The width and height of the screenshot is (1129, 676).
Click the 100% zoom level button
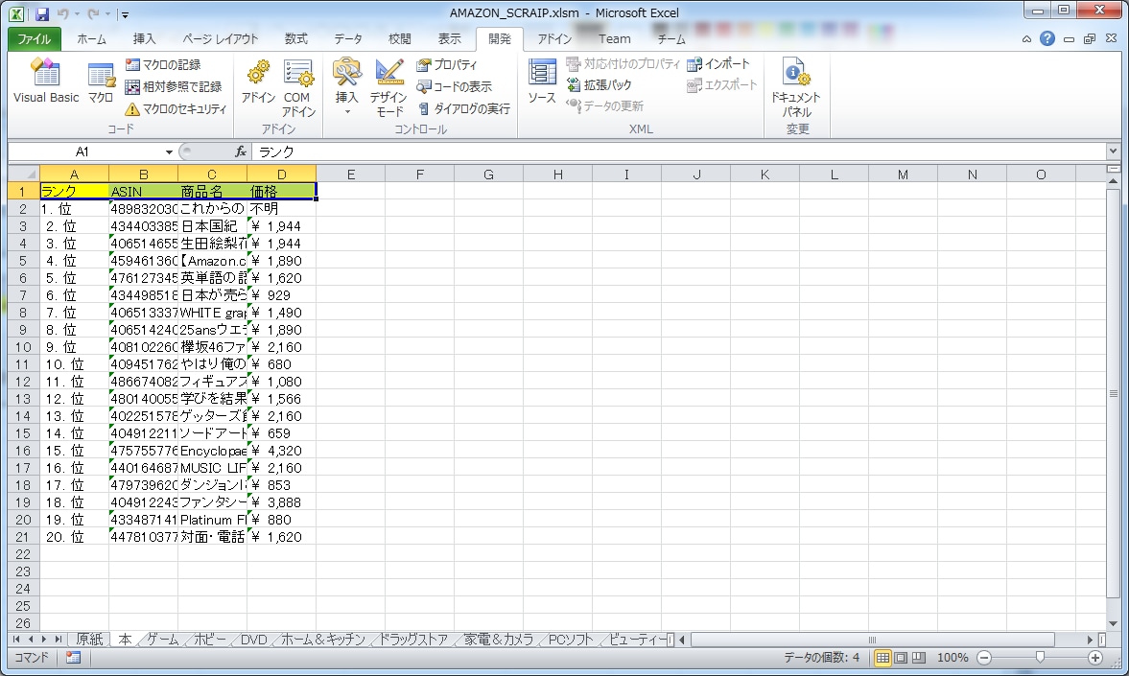tap(952, 657)
